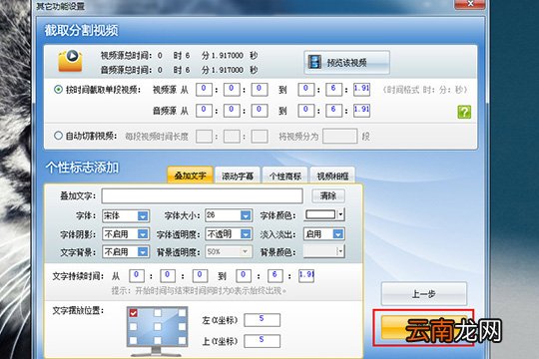The image size is (539, 359).
Task: Switch to the 个性商标 tab
Action: (x=284, y=176)
